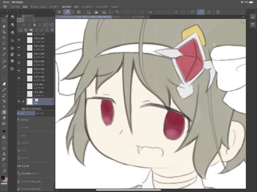Open the アニメーション menu

point(38,7)
